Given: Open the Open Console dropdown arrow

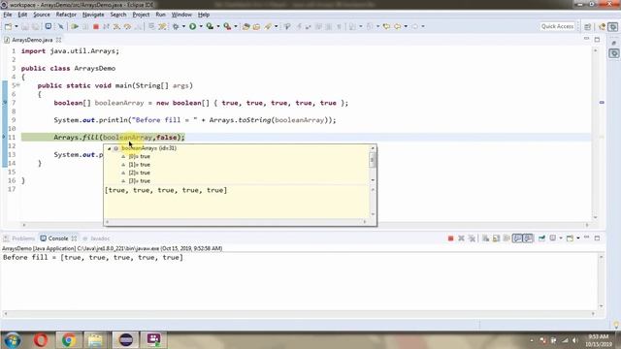Looking at the screenshot, I should point(578,238).
